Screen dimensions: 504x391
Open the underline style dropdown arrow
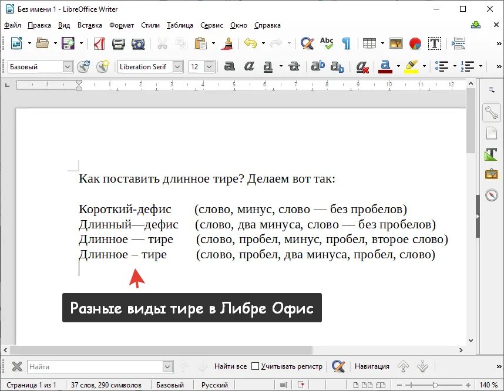pos(281,66)
